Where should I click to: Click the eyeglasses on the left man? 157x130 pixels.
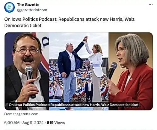point(27,51)
